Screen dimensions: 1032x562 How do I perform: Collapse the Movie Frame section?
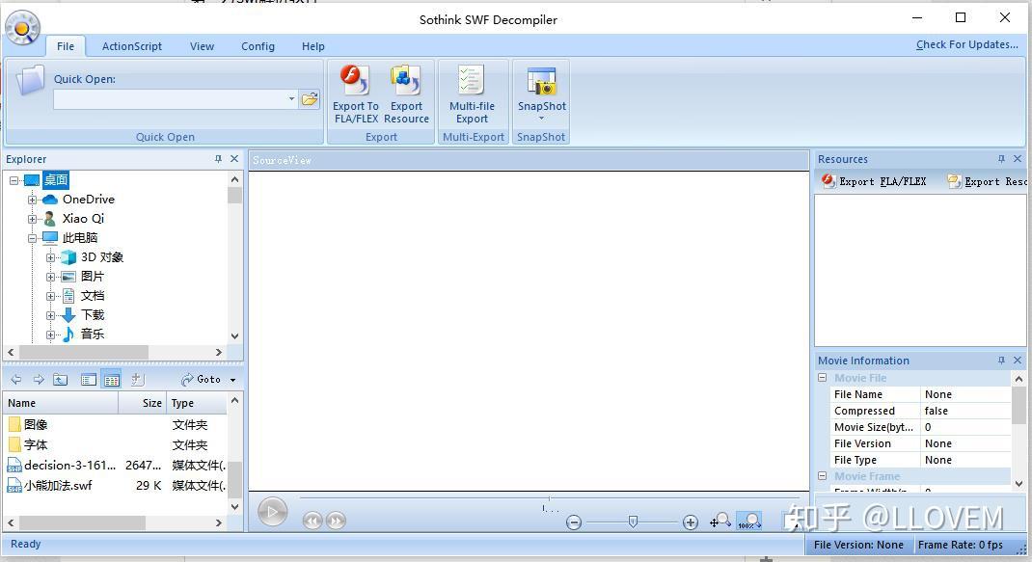(822, 476)
